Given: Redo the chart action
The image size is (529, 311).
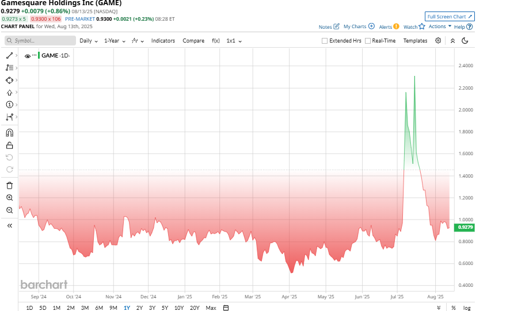Looking at the screenshot, I should click(9, 170).
